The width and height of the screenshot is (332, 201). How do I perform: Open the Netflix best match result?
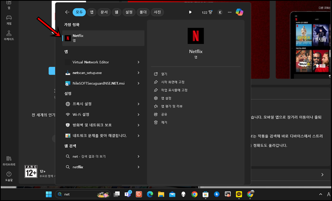pyautogui.click(x=103, y=38)
